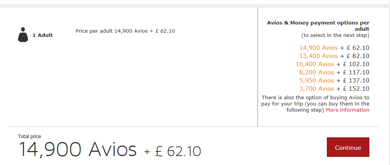Viewport: 390px width, 165px height.
Task: Choose the orange 3,700 Avios option
Action: (x=316, y=89)
